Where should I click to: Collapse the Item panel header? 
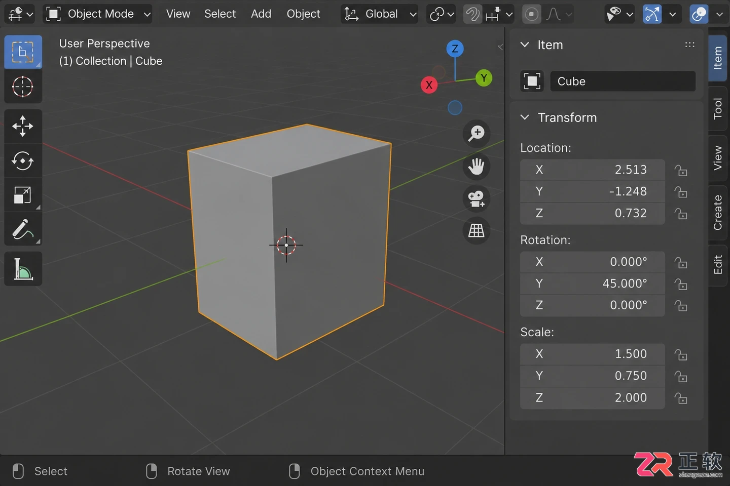click(525, 45)
